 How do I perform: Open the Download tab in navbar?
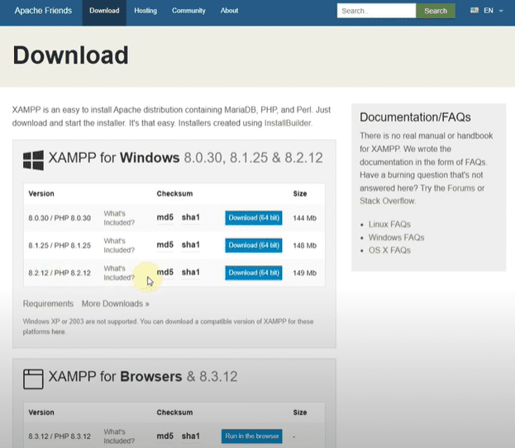104,11
